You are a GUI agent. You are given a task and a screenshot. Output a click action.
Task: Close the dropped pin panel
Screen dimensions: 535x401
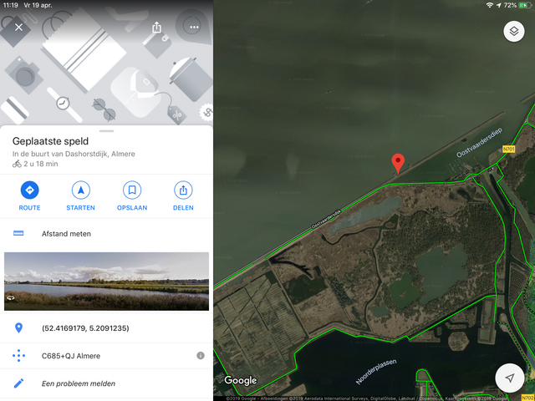point(18,27)
